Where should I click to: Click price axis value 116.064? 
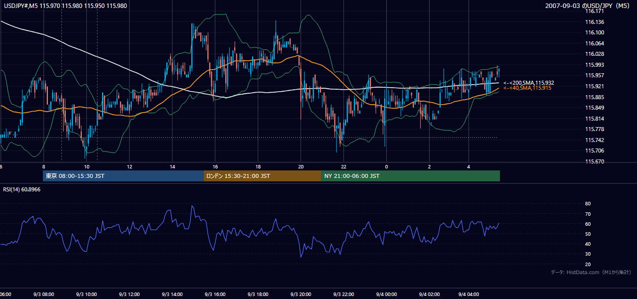coord(595,43)
